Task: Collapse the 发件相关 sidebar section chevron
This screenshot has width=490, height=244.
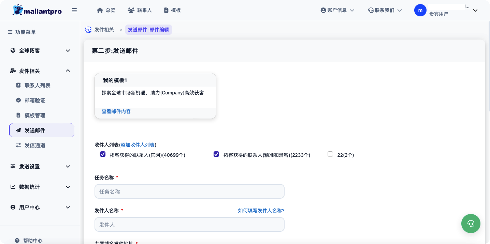Action: (68, 71)
